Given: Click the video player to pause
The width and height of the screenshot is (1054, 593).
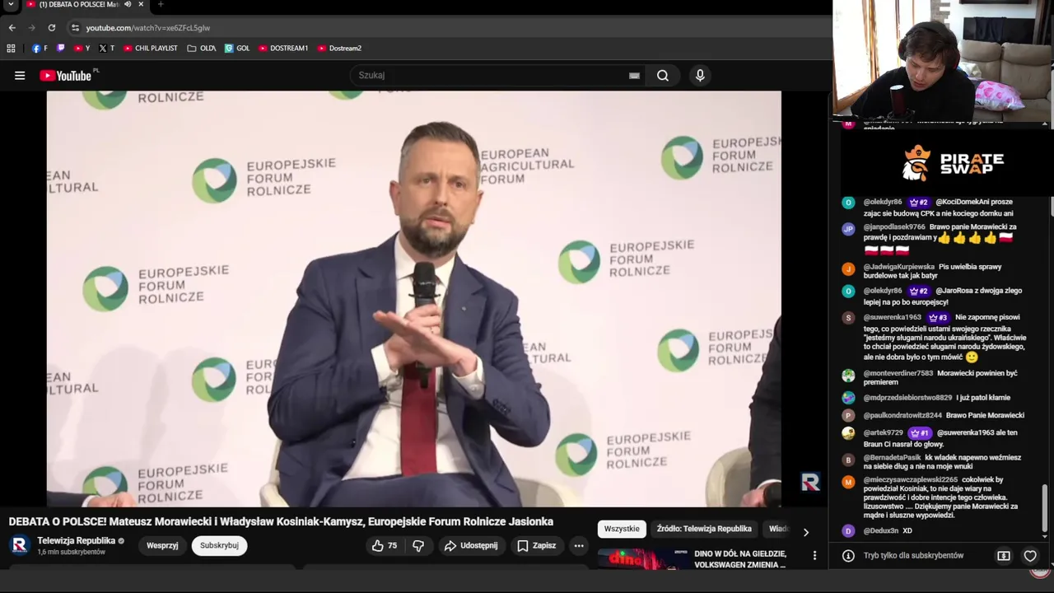Looking at the screenshot, I should pos(413,298).
